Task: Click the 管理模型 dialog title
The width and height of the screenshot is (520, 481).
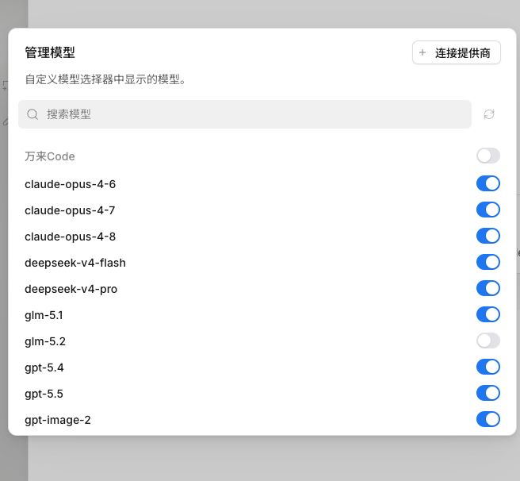Action: [x=50, y=52]
